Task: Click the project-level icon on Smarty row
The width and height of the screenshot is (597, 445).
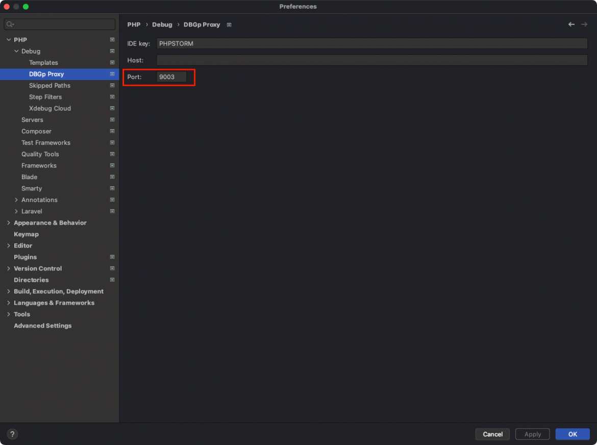Action: click(x=112, y=188)
